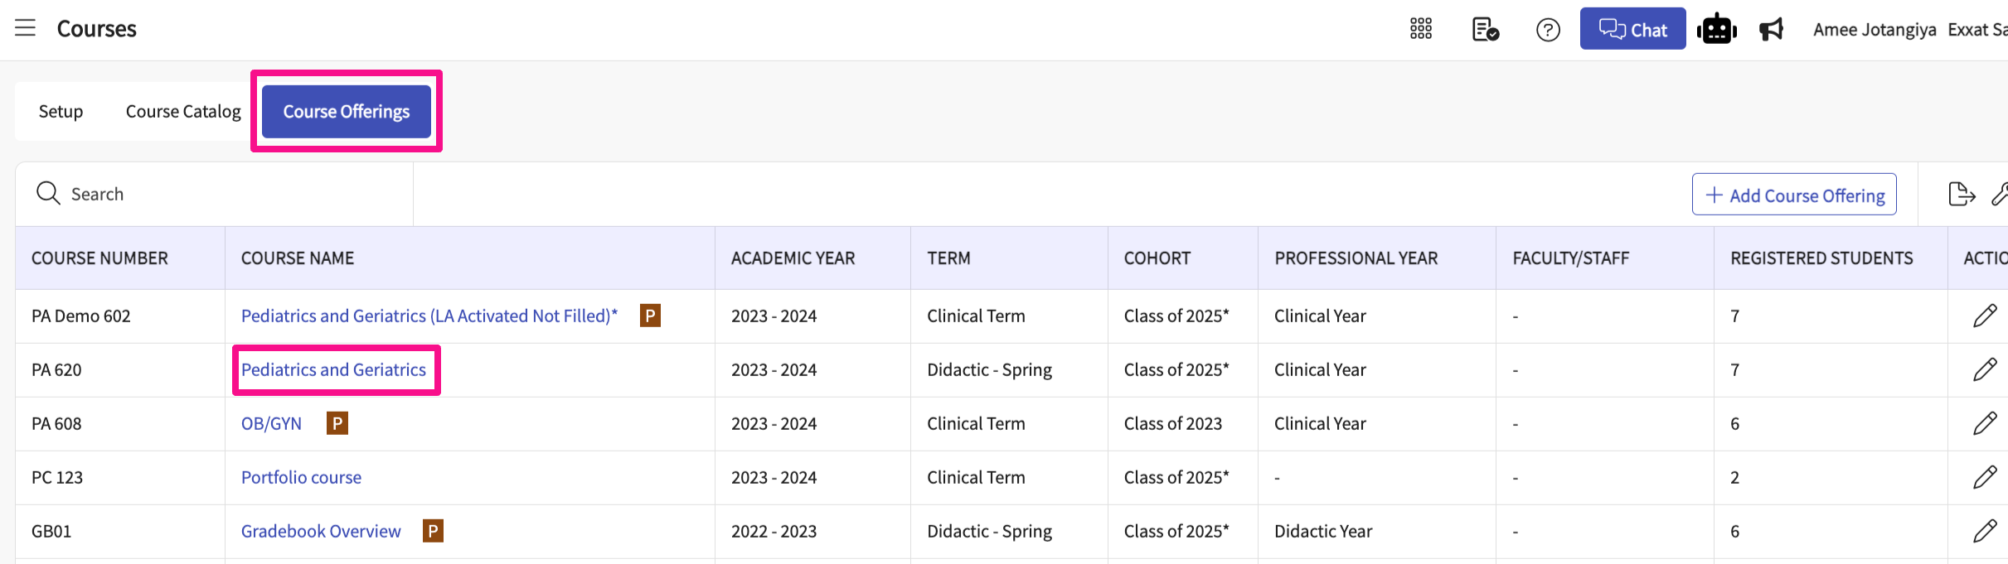The height and width of the screenshot is (564, 2008).
Task: Click into the Search field
Action: 224,194
